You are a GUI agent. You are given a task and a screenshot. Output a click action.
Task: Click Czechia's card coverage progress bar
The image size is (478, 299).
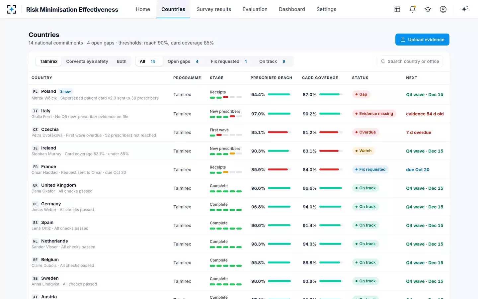point(331,132)
